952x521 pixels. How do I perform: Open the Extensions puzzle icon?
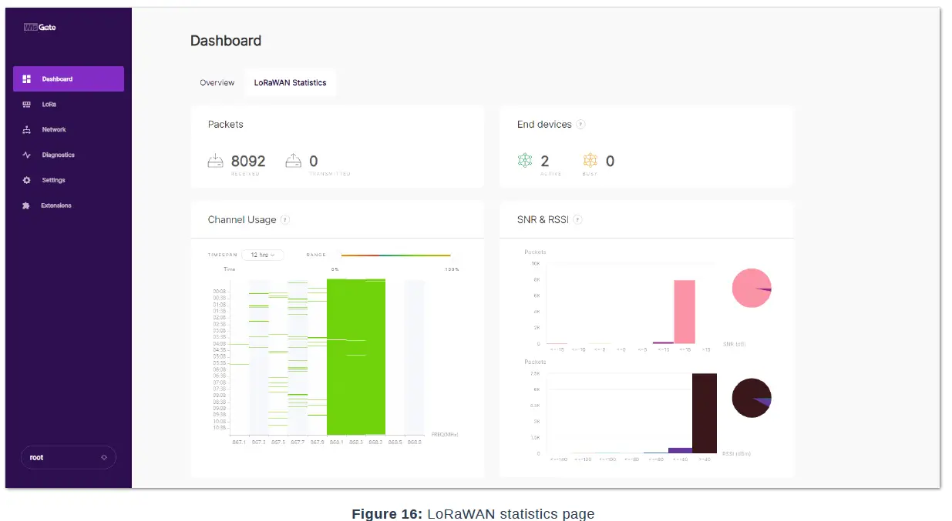(x=26, y=206)
